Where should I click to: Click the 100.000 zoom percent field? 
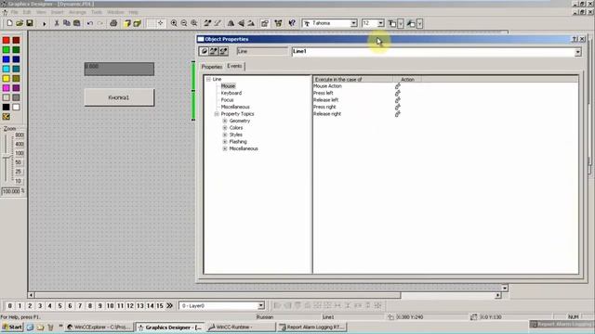[x=11, y=191]
